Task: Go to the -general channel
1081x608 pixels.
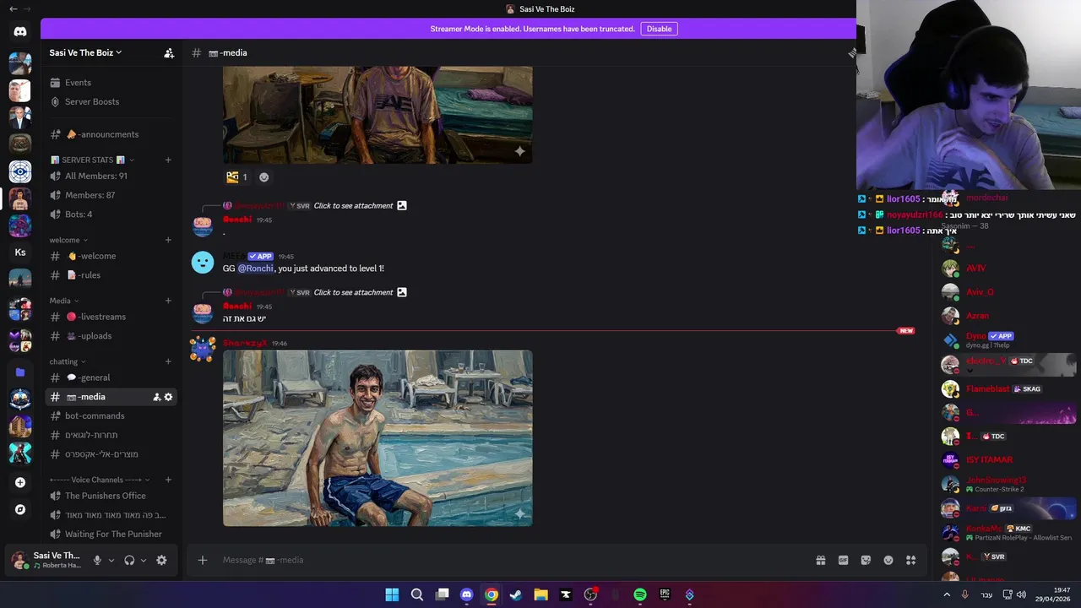Action: (x=111, y=377)
